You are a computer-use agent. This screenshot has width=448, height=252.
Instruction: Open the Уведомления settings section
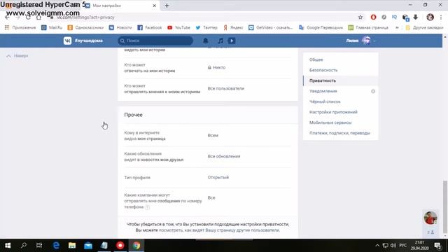323,91
